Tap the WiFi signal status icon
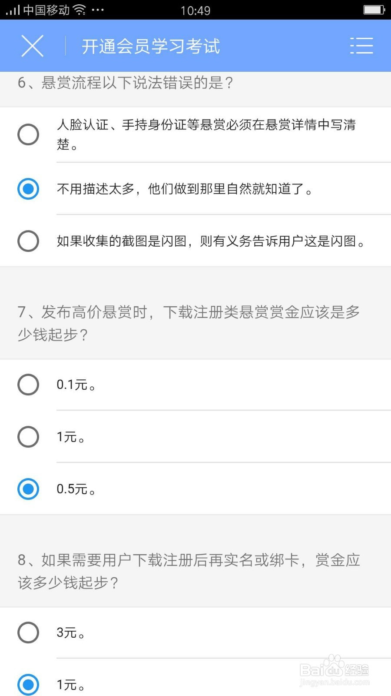Image resolution: width=391 pixels, height=696 pixels. [79, 10]
